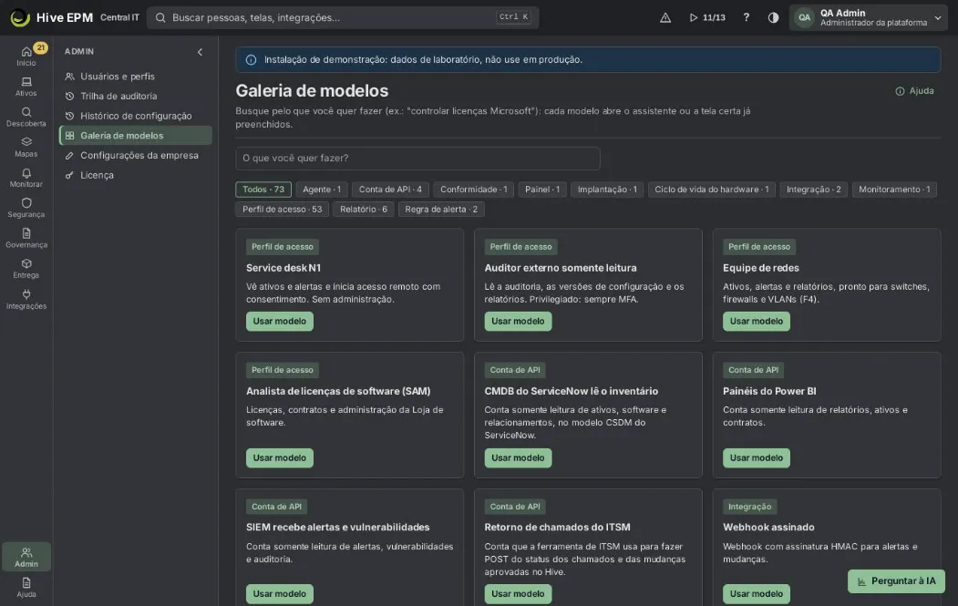Select Admin in the left rail

point(26,557)
